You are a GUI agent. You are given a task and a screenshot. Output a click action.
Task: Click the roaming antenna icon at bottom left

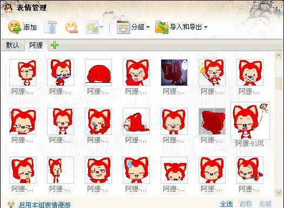(x=11, y=204)
